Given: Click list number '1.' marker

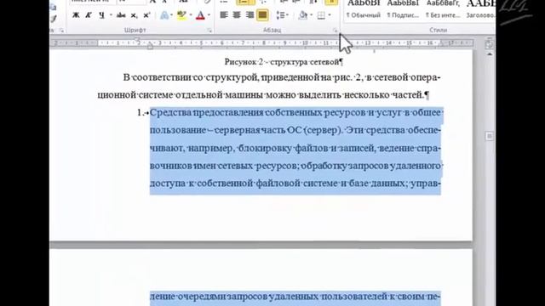Looking at the screenshot, I should point(140,112).
